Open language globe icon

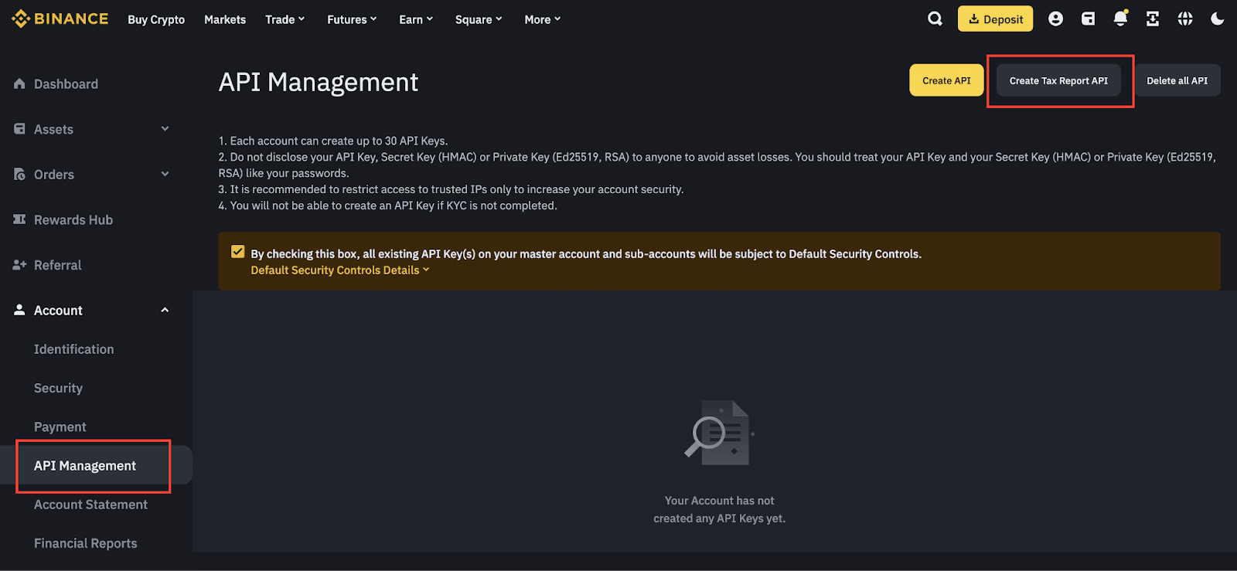[1184, 19]
